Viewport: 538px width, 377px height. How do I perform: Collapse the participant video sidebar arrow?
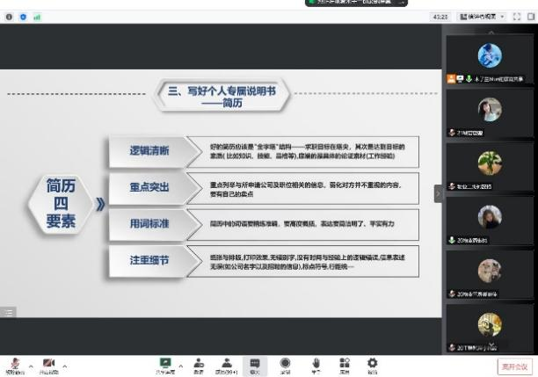[438, 192]
